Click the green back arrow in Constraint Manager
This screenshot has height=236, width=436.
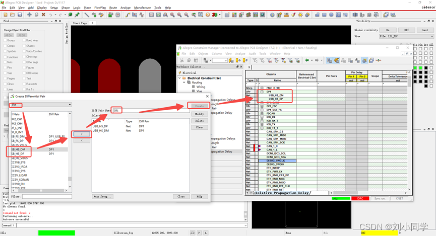click(x=307, y=60)
